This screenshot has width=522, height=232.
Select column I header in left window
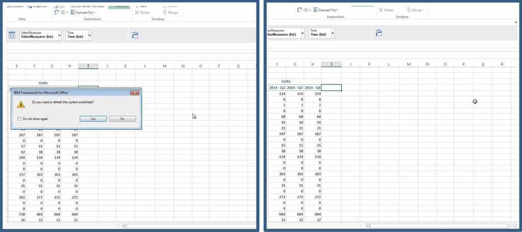(88, 66)
